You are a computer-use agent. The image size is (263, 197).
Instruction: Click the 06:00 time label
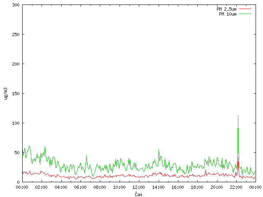point(80,187)
